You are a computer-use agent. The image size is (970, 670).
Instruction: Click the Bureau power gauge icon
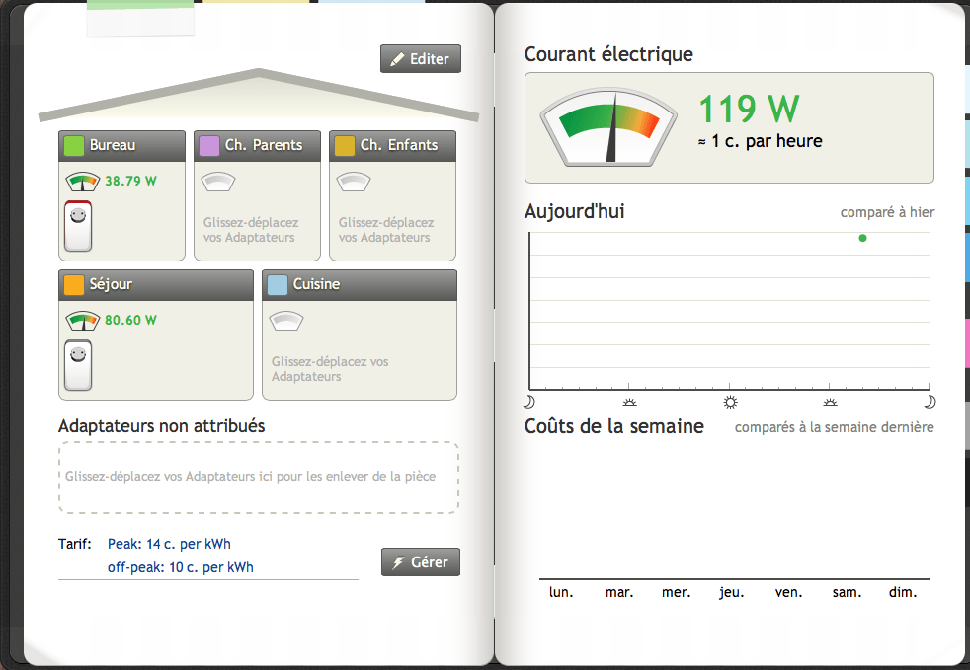(82, 182)
